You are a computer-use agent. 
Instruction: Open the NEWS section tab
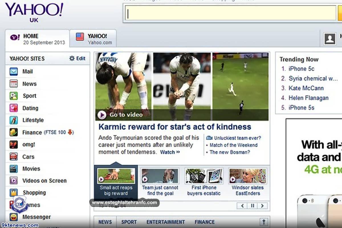click(105, 222)
